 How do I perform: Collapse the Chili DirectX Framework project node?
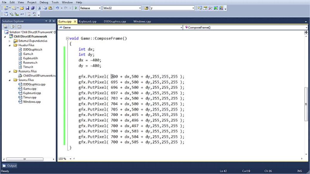point(5,36)
